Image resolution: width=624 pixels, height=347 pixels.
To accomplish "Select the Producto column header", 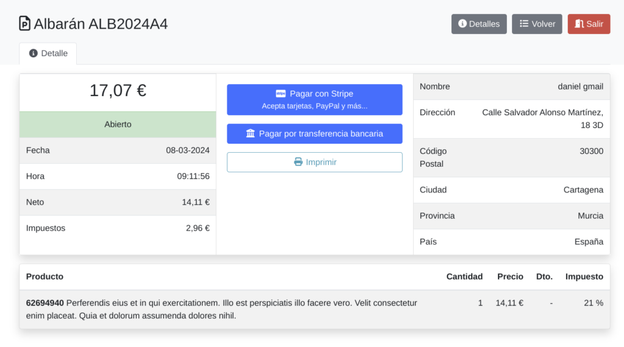I will (44, 276).
